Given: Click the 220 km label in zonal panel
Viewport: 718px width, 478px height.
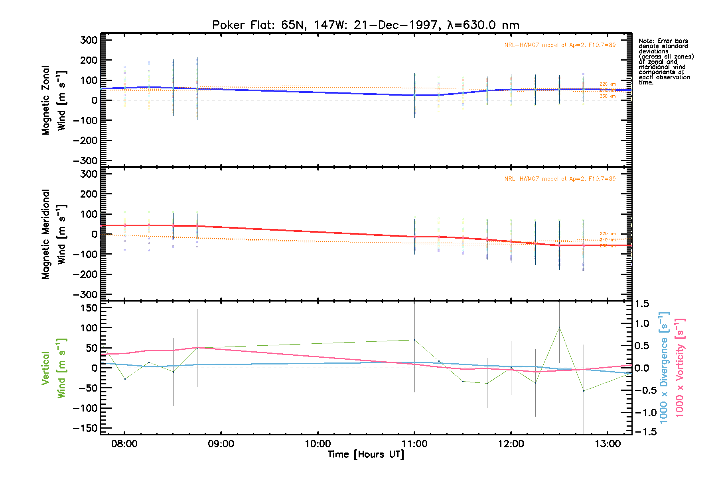Looking at the screenshot, I should [x=608, y=84].
